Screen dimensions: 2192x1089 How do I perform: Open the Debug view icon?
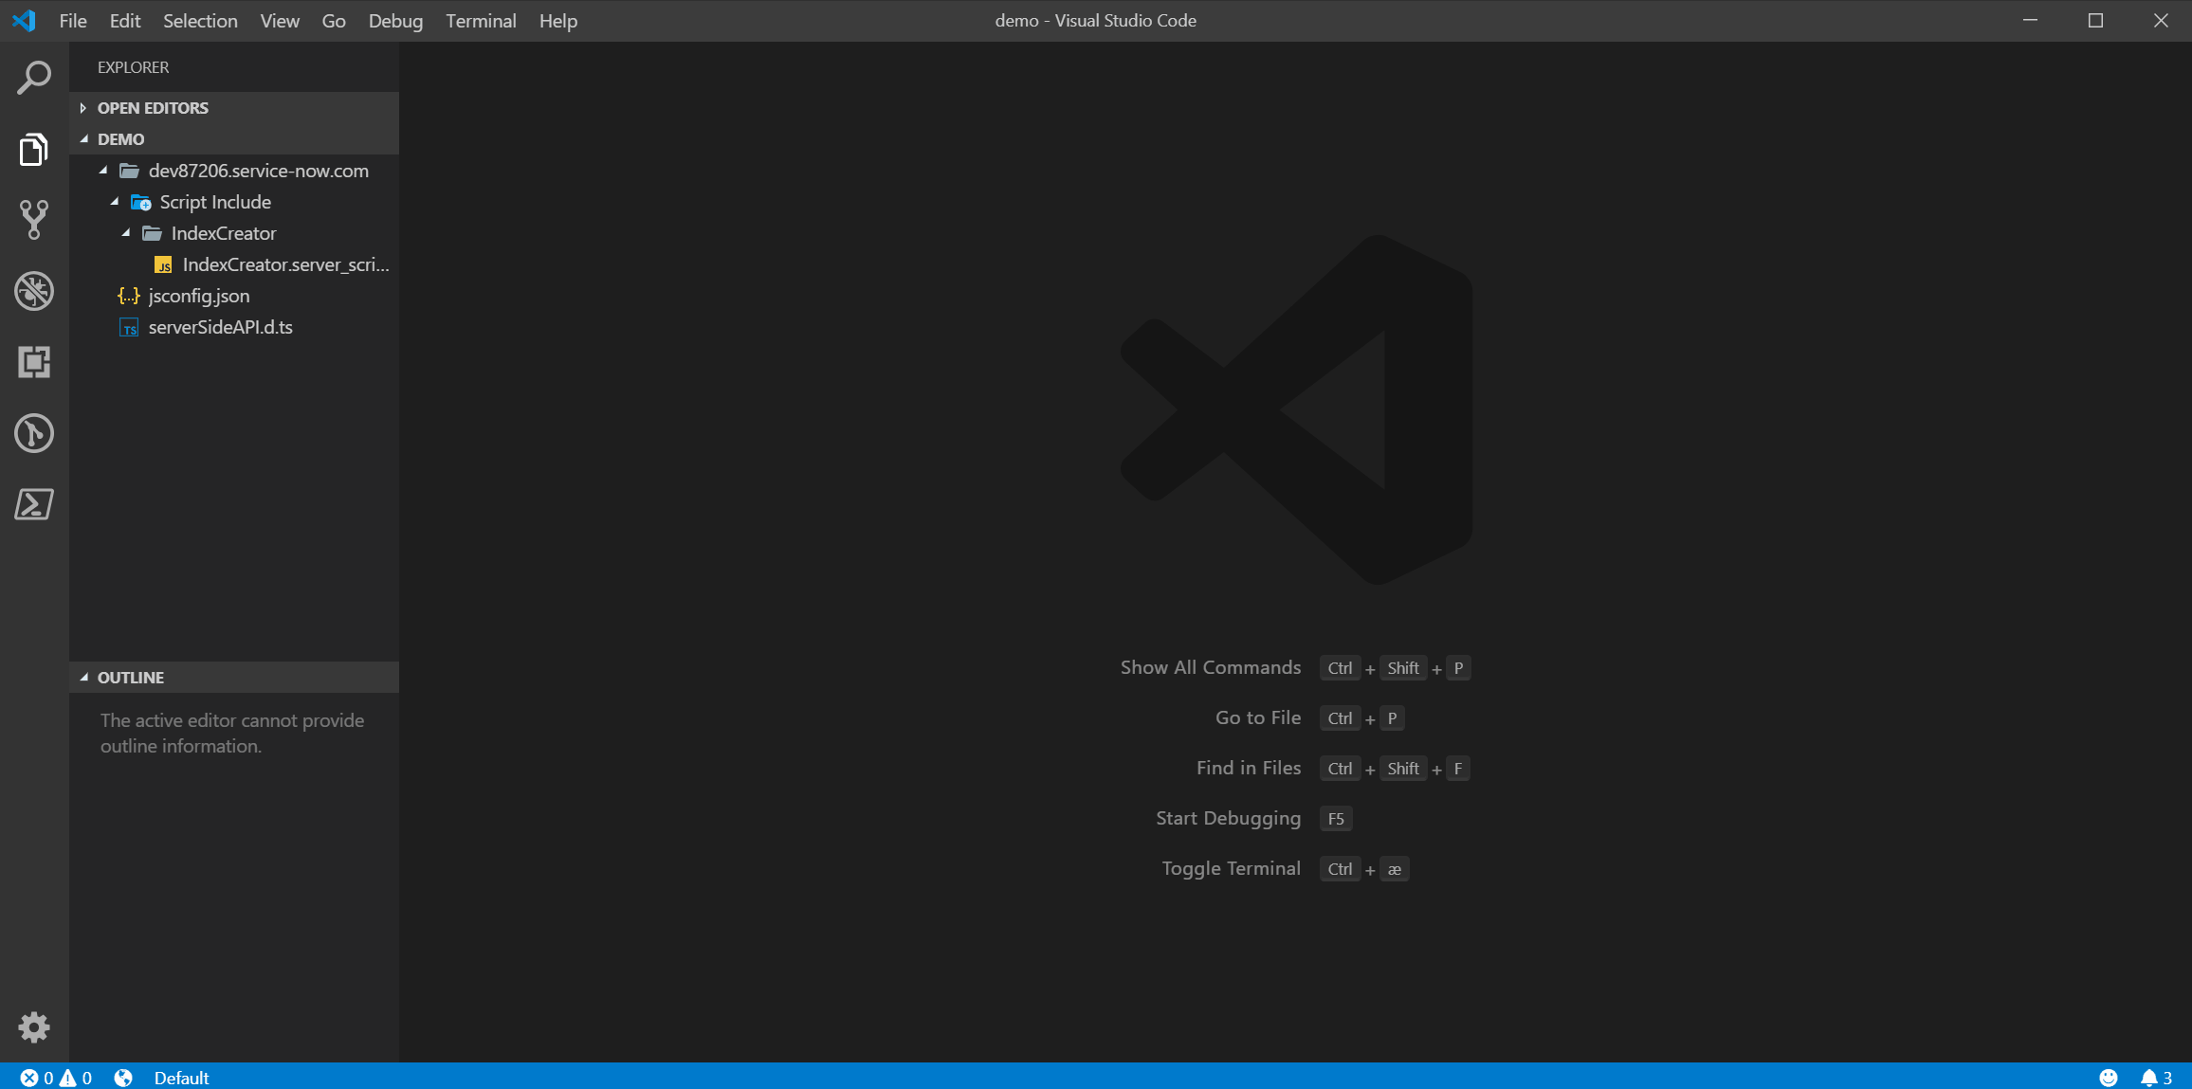[x=34, y=291]
